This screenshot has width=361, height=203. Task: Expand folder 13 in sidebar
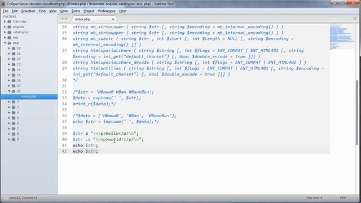click(9, 64)
